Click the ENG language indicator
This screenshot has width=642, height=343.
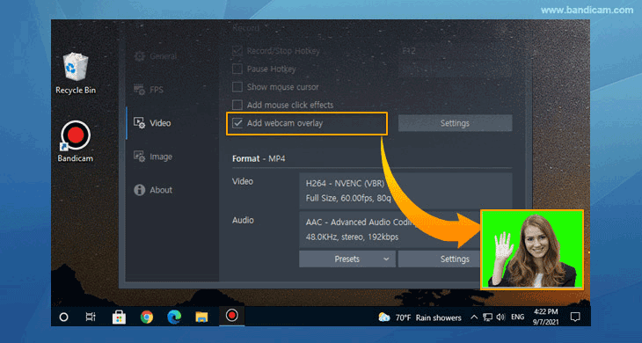point(517,317)
